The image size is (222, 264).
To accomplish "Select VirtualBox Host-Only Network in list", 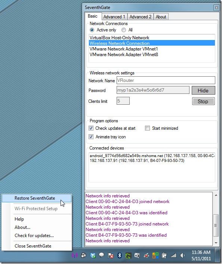I will click(152, 38).
